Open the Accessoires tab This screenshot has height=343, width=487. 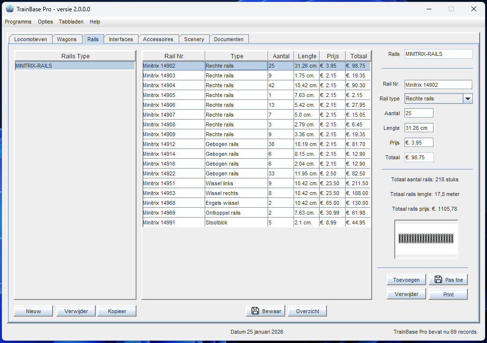(158, 39)
